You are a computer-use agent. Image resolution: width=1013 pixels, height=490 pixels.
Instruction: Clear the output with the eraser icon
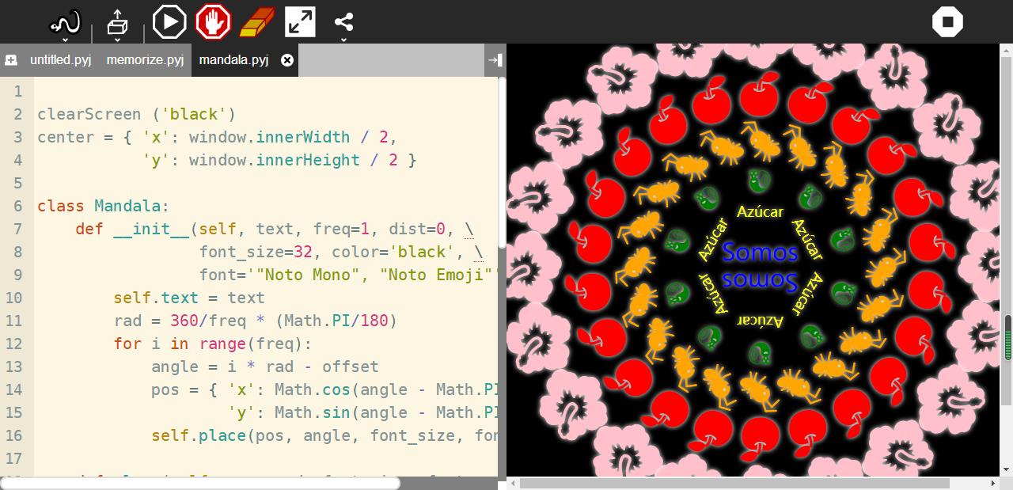256,22
